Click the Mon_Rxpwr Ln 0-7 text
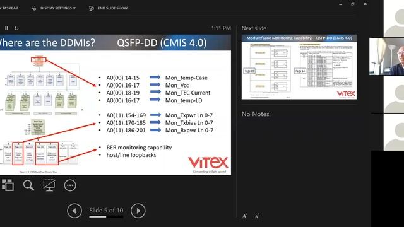Viewport: 404px width, 227px height. [x=189, y=131]
